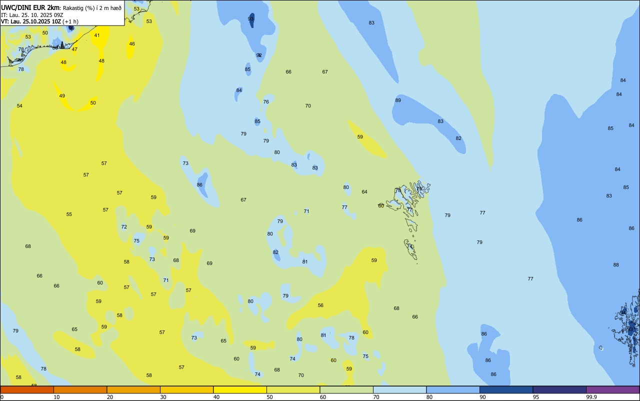Image resolution: width=640 pixels, height=401 pixels.
Task: Click the dark orange 0–10 legend swatch
Action: tap(27, 389)
